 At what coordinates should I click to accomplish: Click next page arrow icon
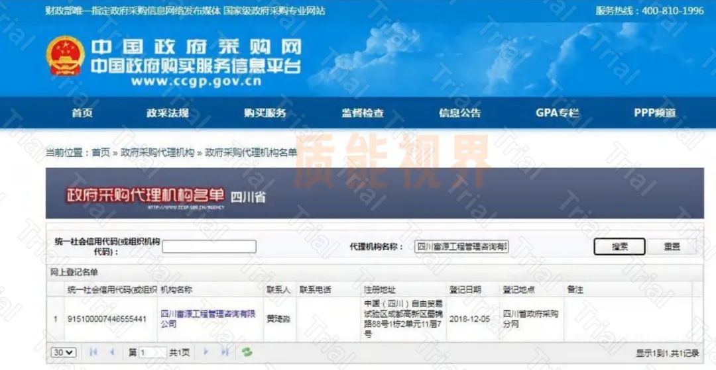pos(206,352)
